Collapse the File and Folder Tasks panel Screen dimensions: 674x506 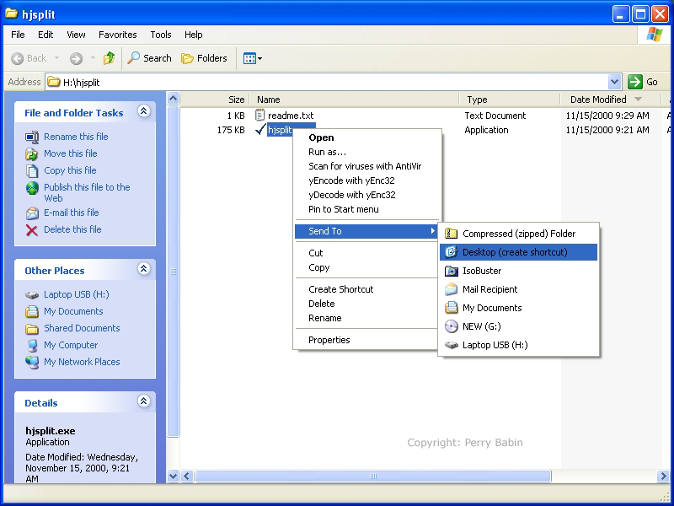tap(144, 111)
